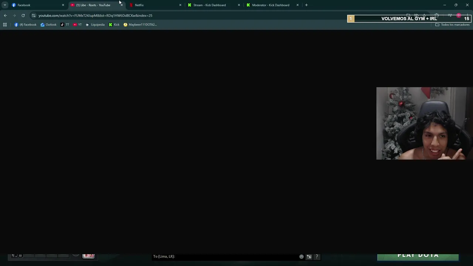473x266 pixels.
Task: Open the Apps grid shortcut
Action: coord(5,25)
